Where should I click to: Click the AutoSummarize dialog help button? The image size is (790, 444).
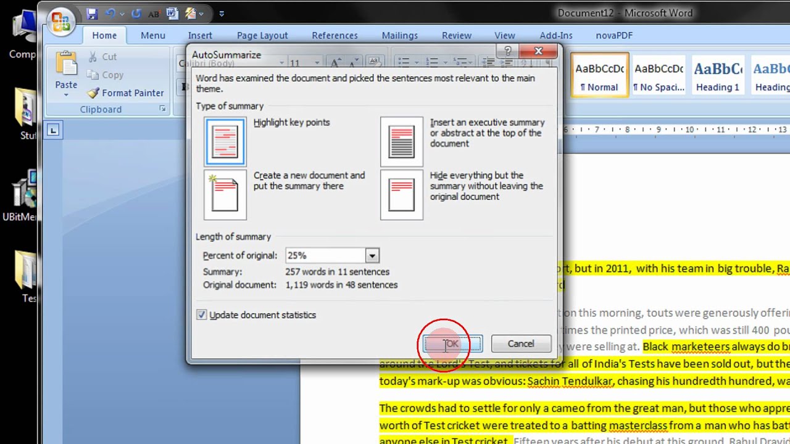click(x=507, y=52)
